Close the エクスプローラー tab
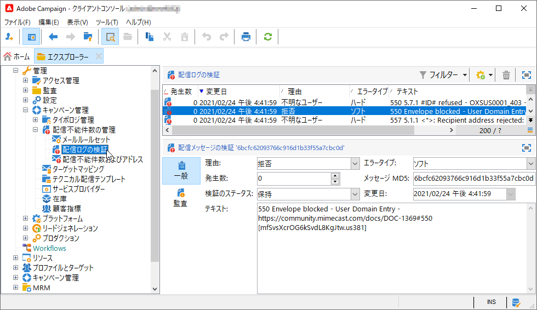The height and width of the screenshot is (310, 537). [x=99, y=56]
